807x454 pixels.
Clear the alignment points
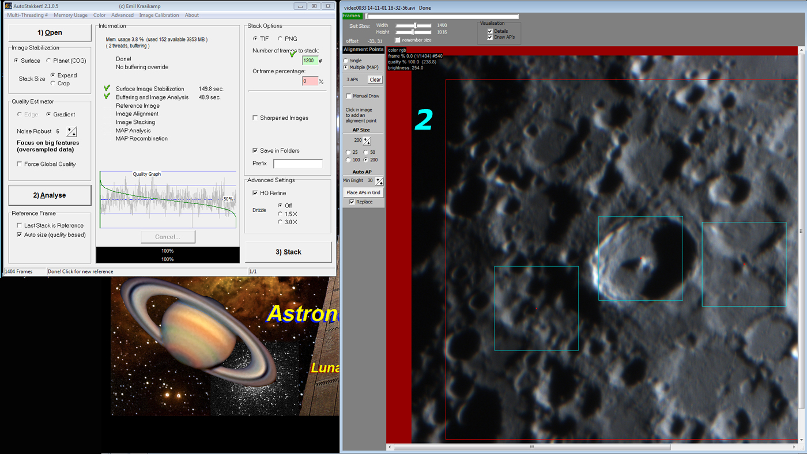[x=375, y=80]
